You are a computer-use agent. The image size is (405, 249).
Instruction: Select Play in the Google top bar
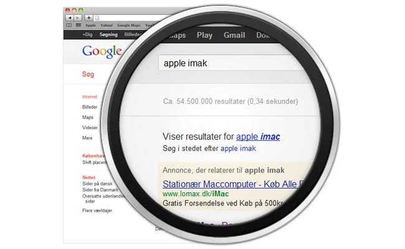point(204,35)
